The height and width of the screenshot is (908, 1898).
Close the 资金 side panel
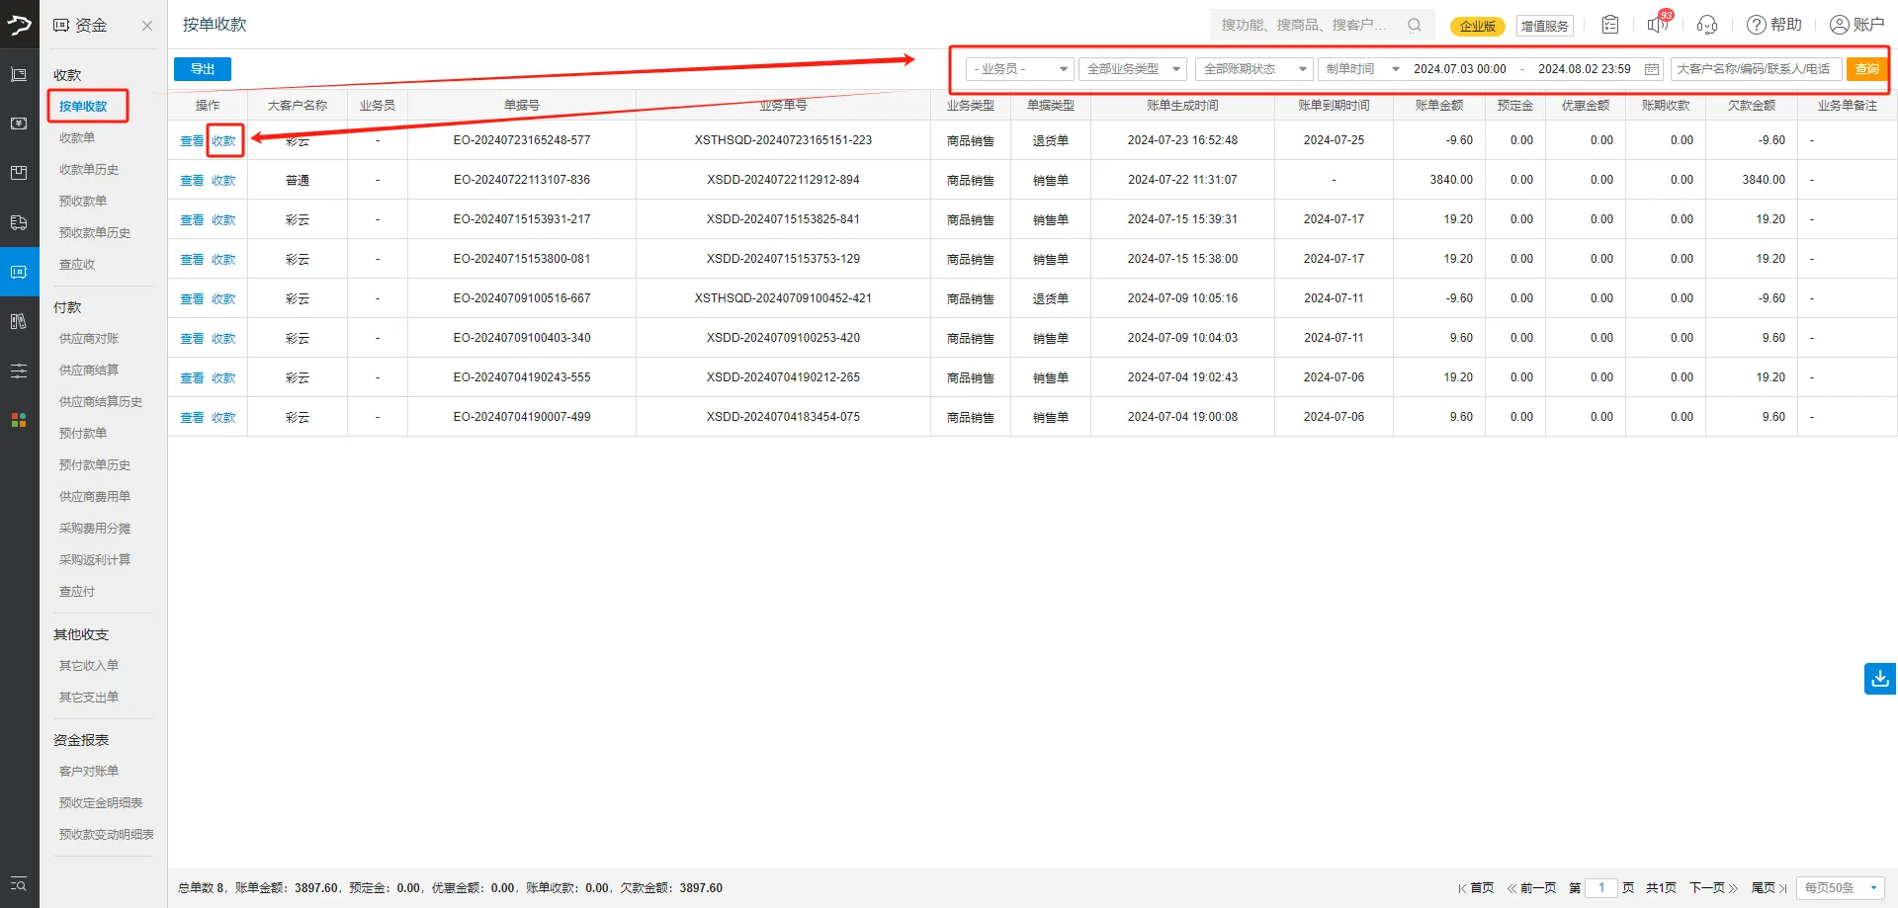[x=147, y=26]
